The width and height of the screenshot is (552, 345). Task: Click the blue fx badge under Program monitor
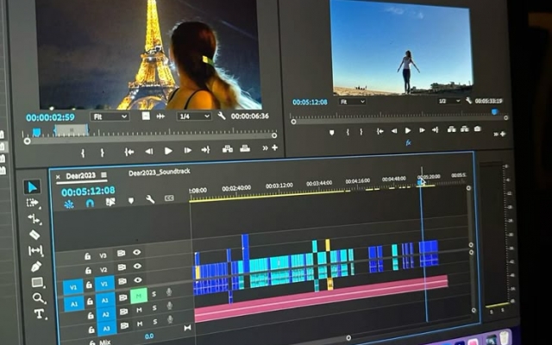408,142
